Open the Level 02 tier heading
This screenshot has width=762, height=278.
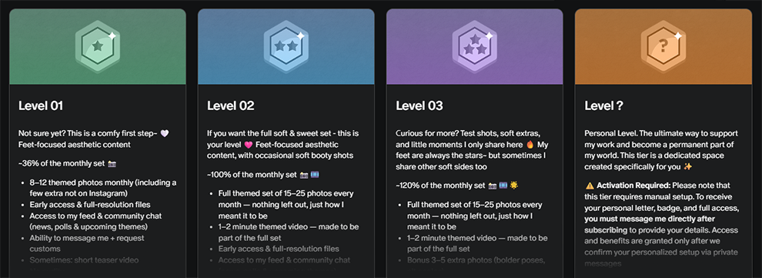coord(231,106)
